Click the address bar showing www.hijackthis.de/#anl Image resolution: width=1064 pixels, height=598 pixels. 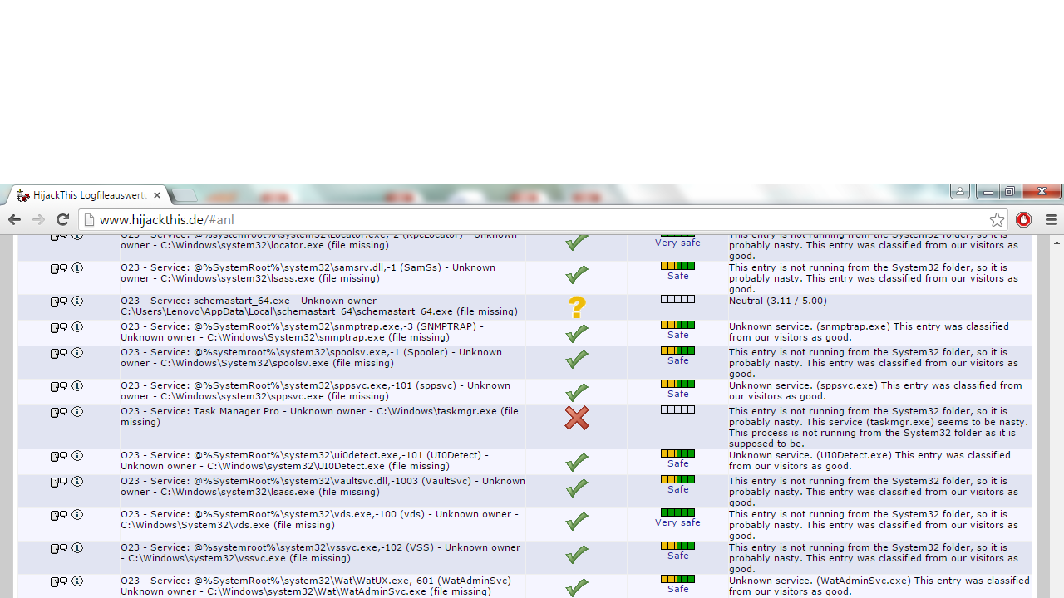point(544,220)
